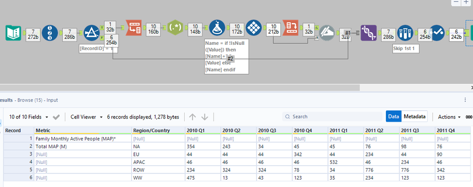Open the Cell Viewer dropdown
Image resolution: width=473 pixels, height=187 pixels.
(x=86, y=117)
